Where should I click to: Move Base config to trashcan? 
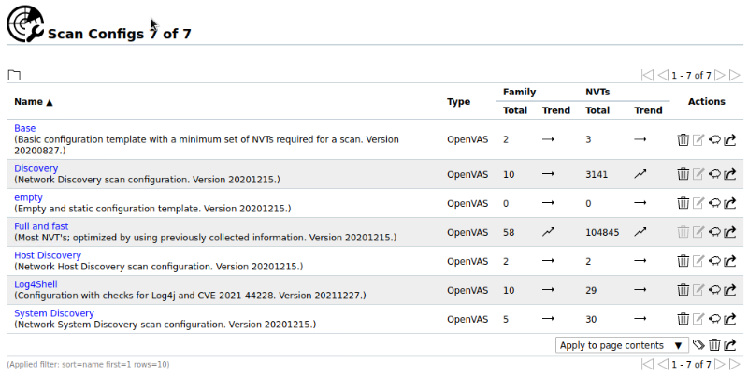pos(683,140)
